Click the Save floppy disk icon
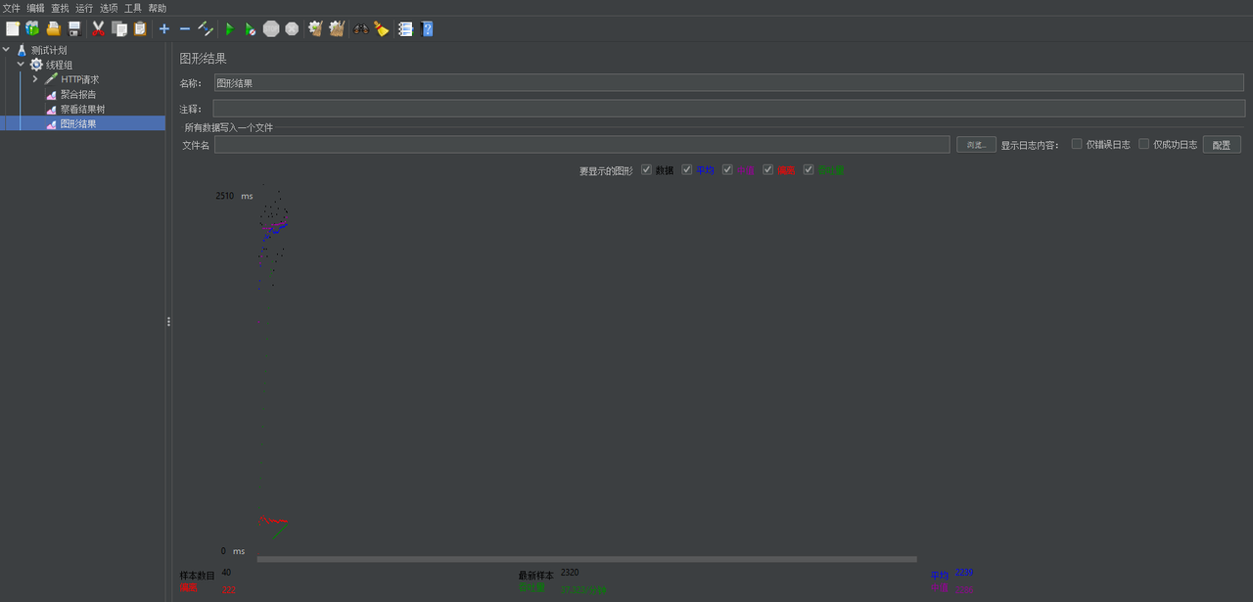This screenshot has width=1253, height=602. [74, 29]
